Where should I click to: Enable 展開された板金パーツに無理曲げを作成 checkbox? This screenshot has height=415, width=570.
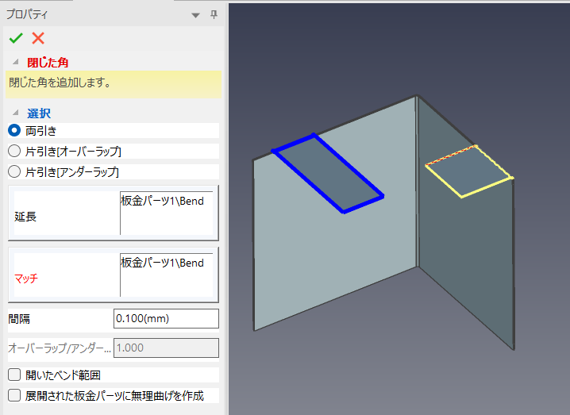(14, 395)
